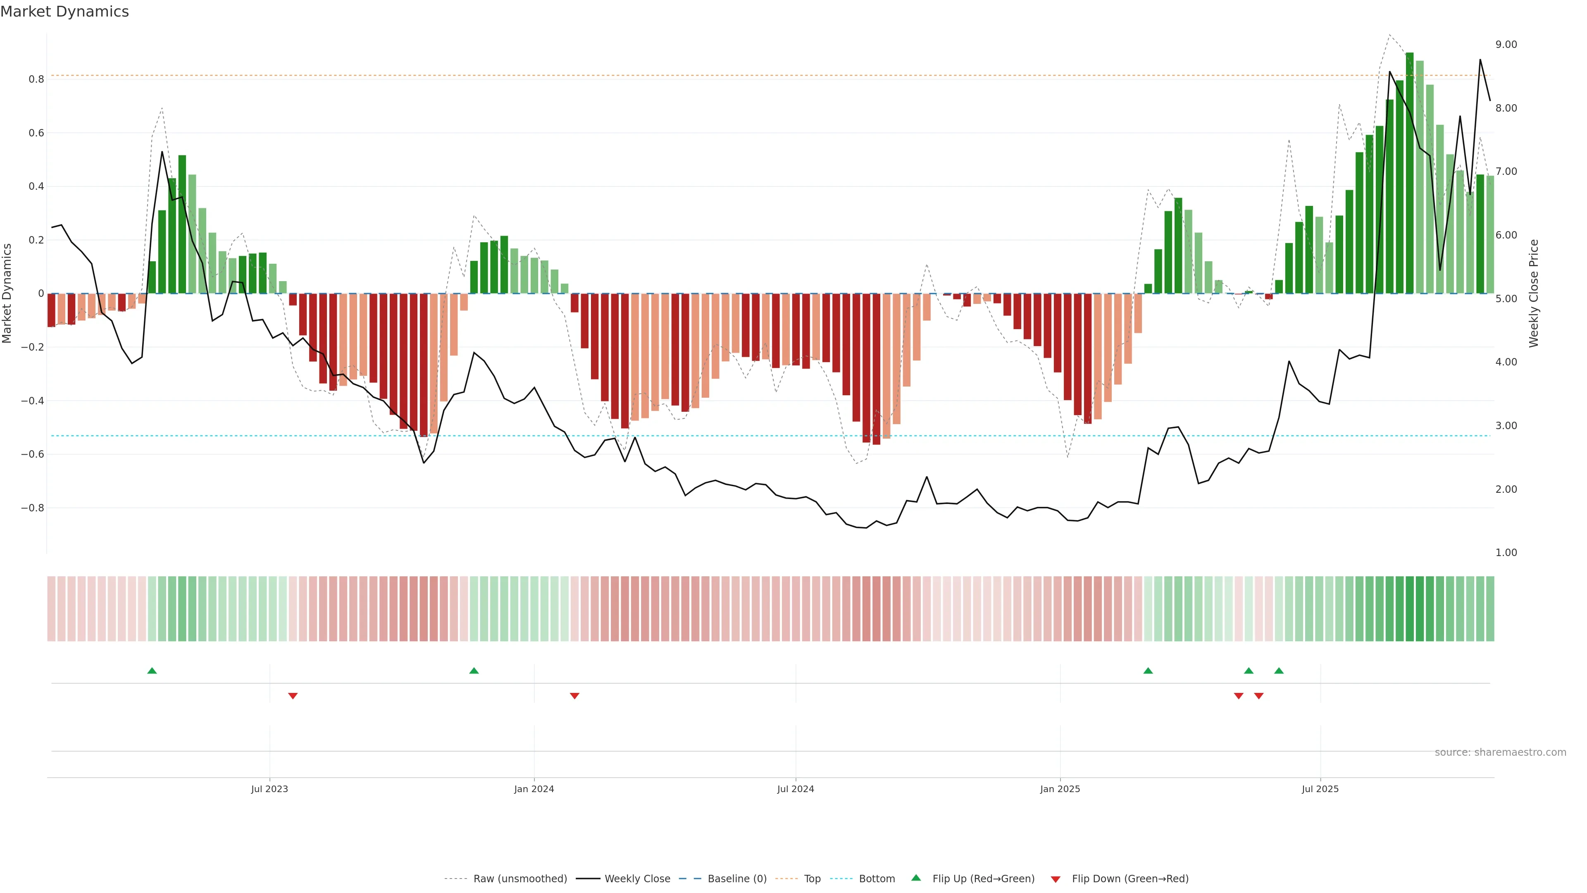
Task: Click the red Flip Down triangle icon in legend
Action: (x=1056, y=879)
